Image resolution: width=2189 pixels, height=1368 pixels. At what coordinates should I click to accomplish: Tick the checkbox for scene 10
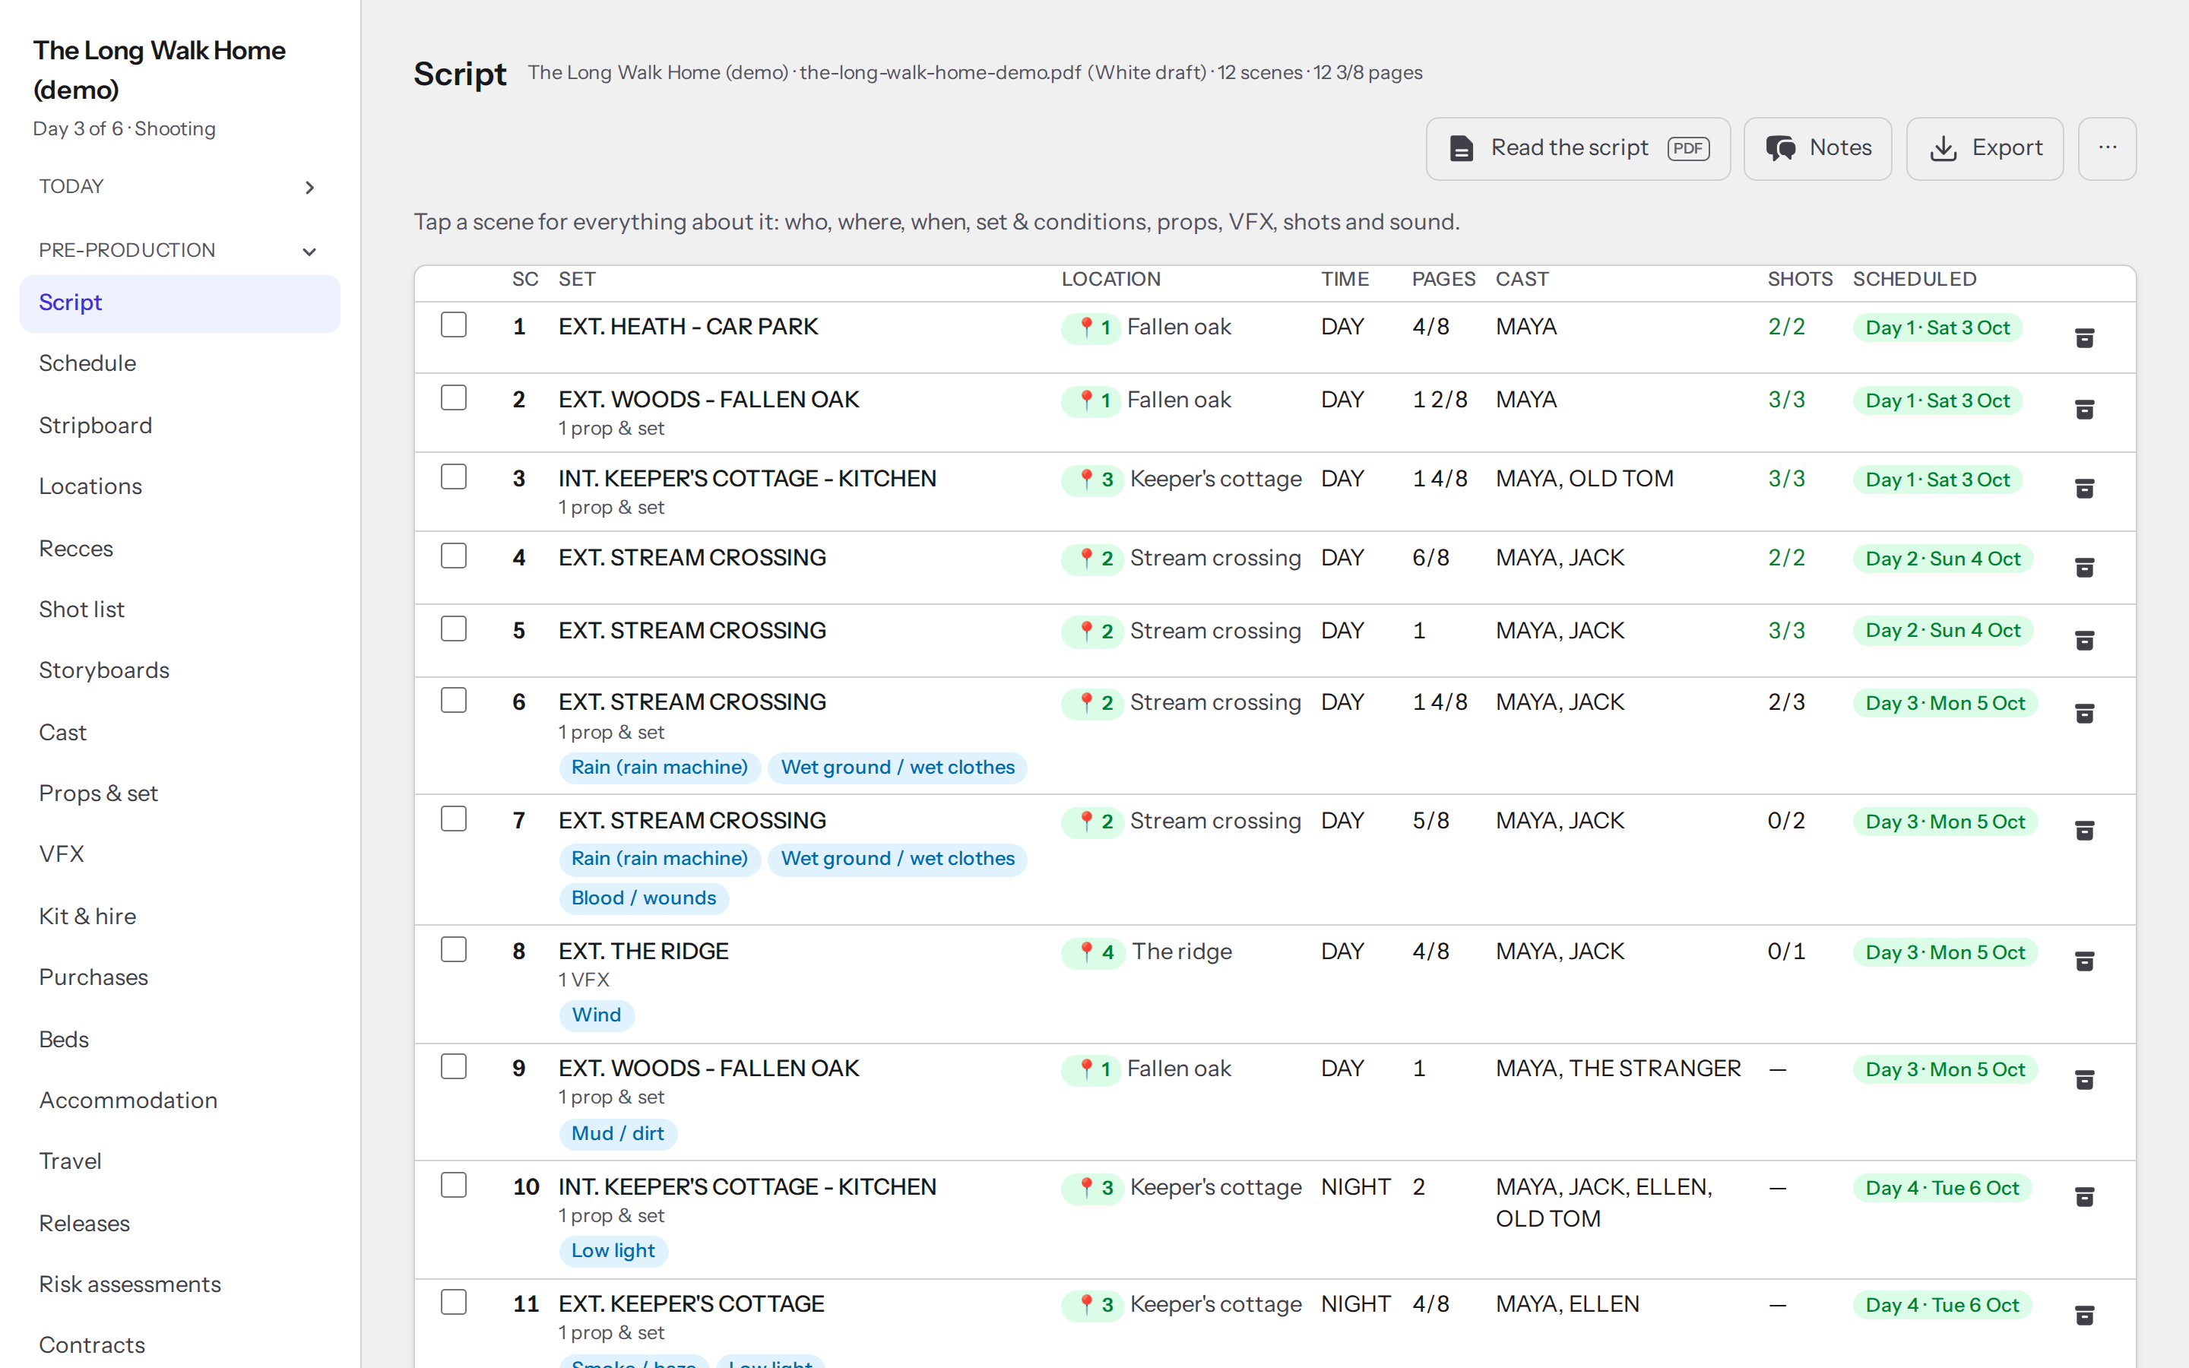point(453,1186)
